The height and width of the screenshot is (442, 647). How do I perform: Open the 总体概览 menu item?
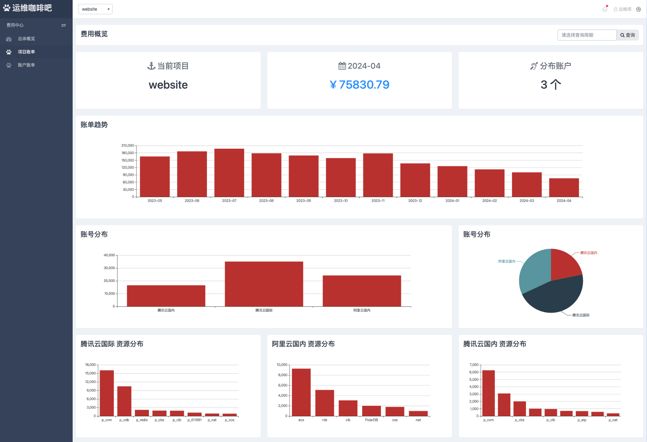click(26, 39)
